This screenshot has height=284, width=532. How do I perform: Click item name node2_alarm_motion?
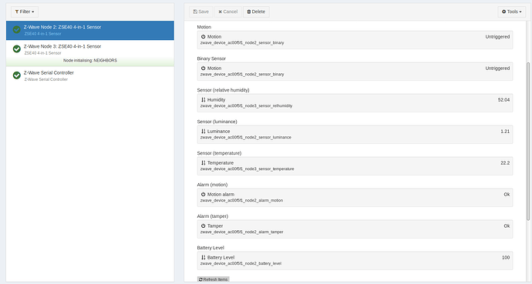[x=241, y=200]
